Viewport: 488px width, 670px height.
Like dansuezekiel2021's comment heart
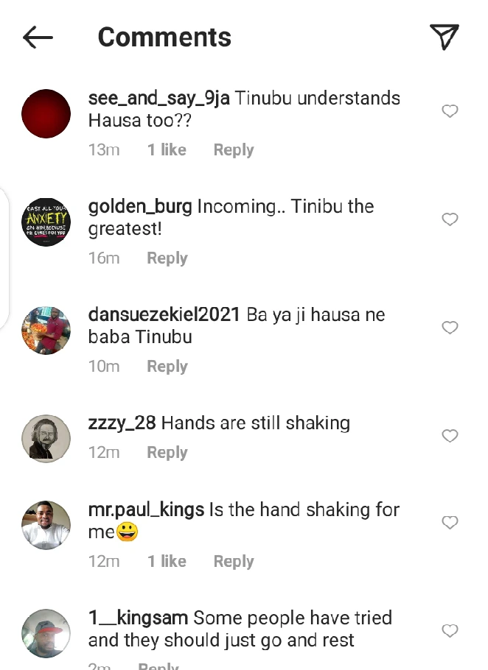(450, 328)
